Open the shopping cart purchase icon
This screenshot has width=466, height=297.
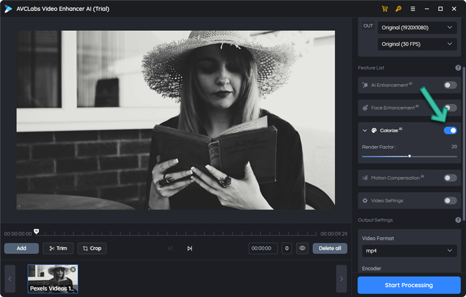[384, 9]
